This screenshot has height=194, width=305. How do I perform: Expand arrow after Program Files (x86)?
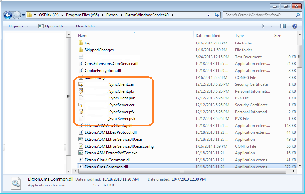pos(103,15)
